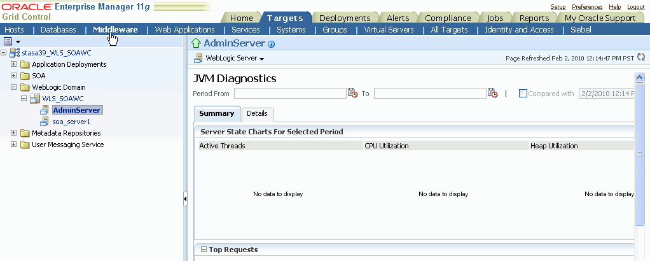
Task: Collapse the Top Requests section
Action: (x=204, y=250)
